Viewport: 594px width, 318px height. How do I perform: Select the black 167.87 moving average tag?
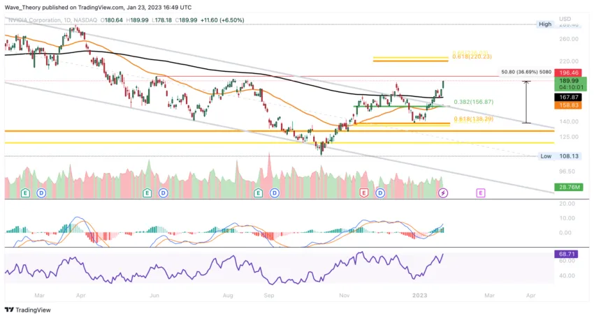[568, 97]
